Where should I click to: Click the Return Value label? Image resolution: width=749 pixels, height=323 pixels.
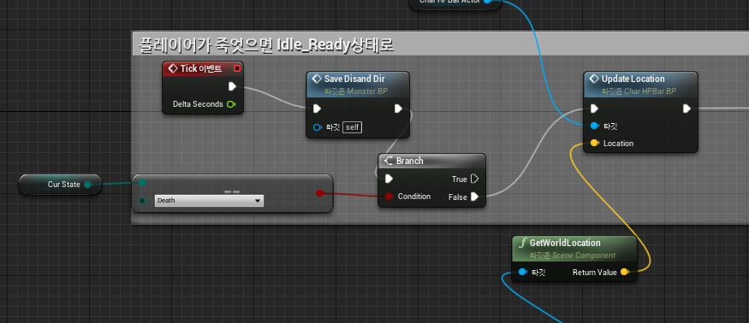click(x=595, y=273)
